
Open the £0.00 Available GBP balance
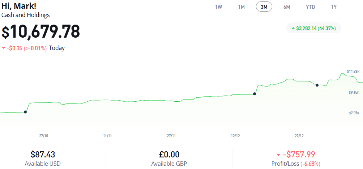pyautogui.click(x=169, y=155)
